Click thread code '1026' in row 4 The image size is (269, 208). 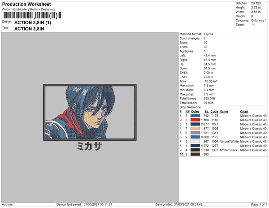[x=215, y=129]
